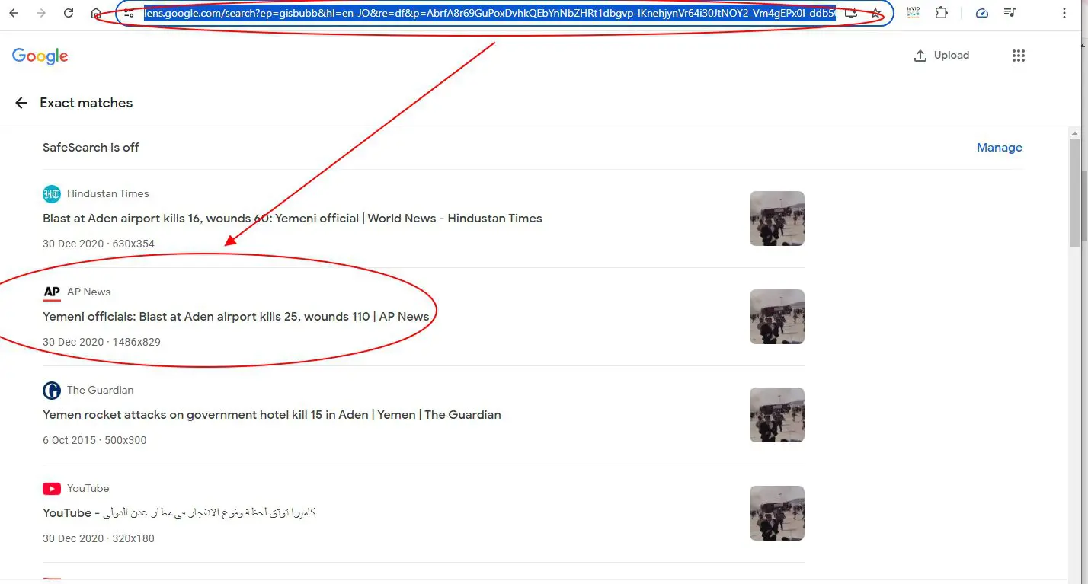Open the performance speedometer icon

click(982, 13)
